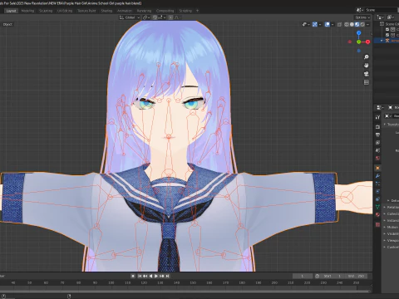399x299 pixels.
Task: Open the Global transform orientation dropdown
Action: click(130, 17)
